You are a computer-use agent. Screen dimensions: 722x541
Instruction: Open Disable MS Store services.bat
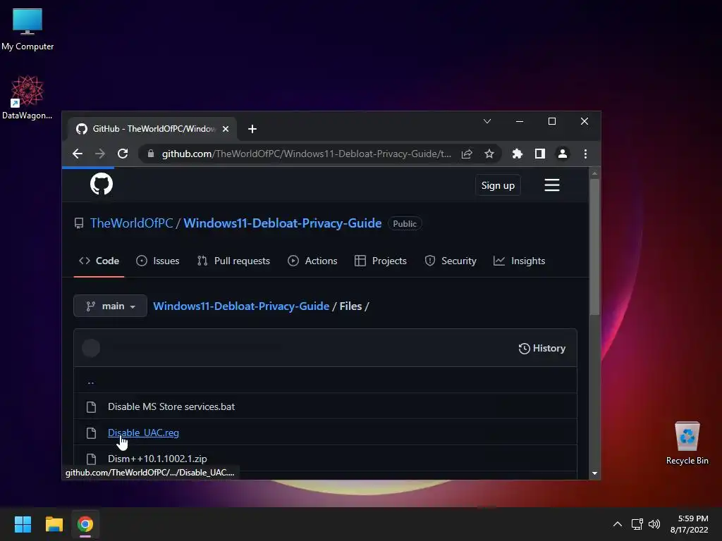171,406
